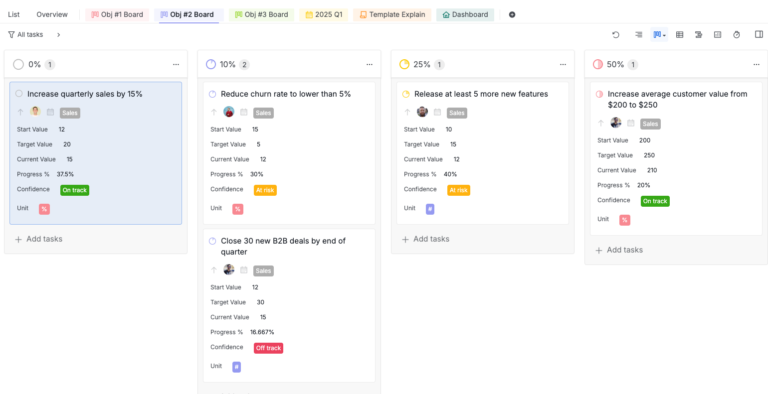768x394 pixels.
Task: Switch to Obj #1 Board tab
Action: [x=117, y=14]
